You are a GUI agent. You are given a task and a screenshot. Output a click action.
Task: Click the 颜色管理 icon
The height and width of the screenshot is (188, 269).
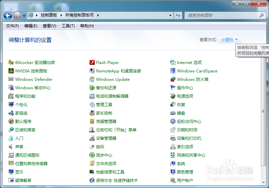tap(173, 172)
